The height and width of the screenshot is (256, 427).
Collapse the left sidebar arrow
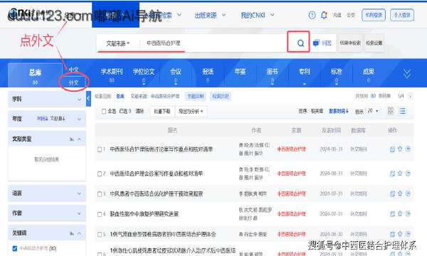click(x=88, y=99)
